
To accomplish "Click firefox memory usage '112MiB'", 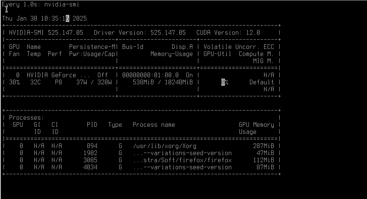I will point(263,160).
